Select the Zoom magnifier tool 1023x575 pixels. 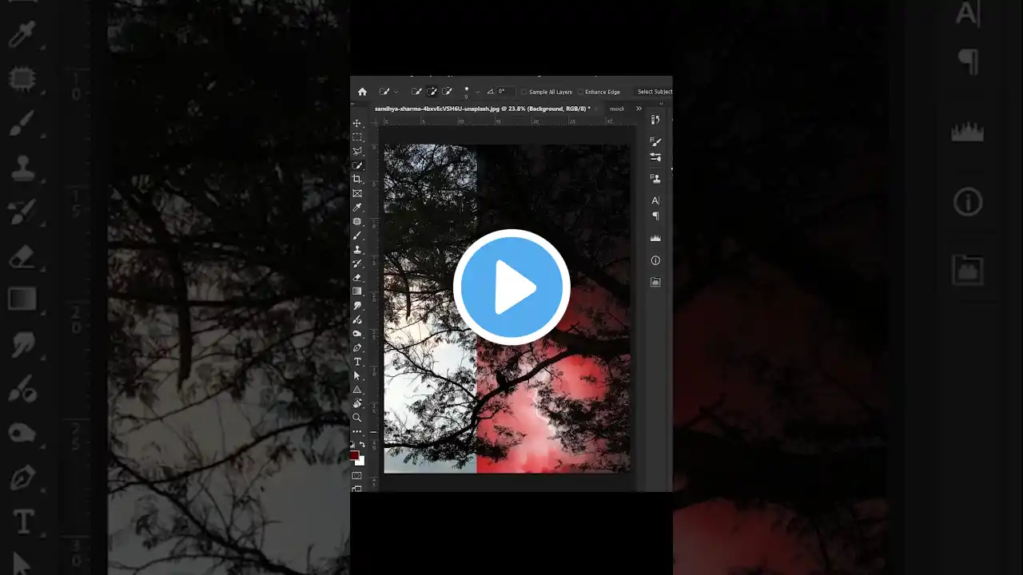[x=357, y=417]
